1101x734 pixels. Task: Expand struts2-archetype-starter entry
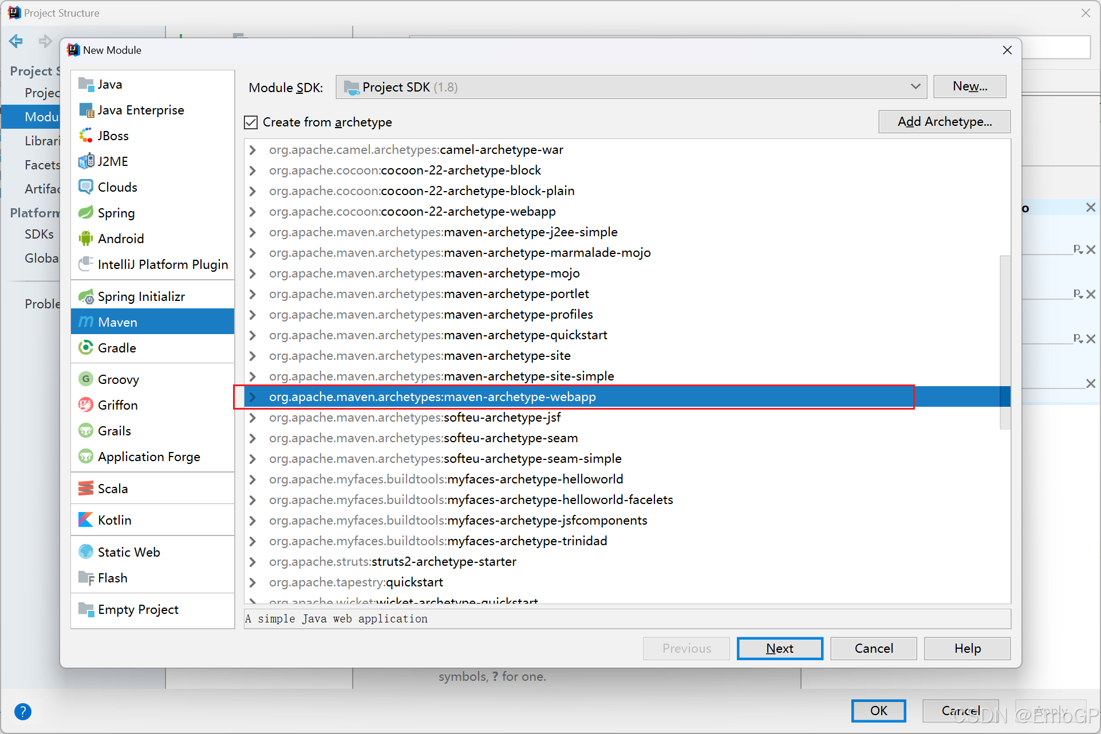[x=252, y=562]
